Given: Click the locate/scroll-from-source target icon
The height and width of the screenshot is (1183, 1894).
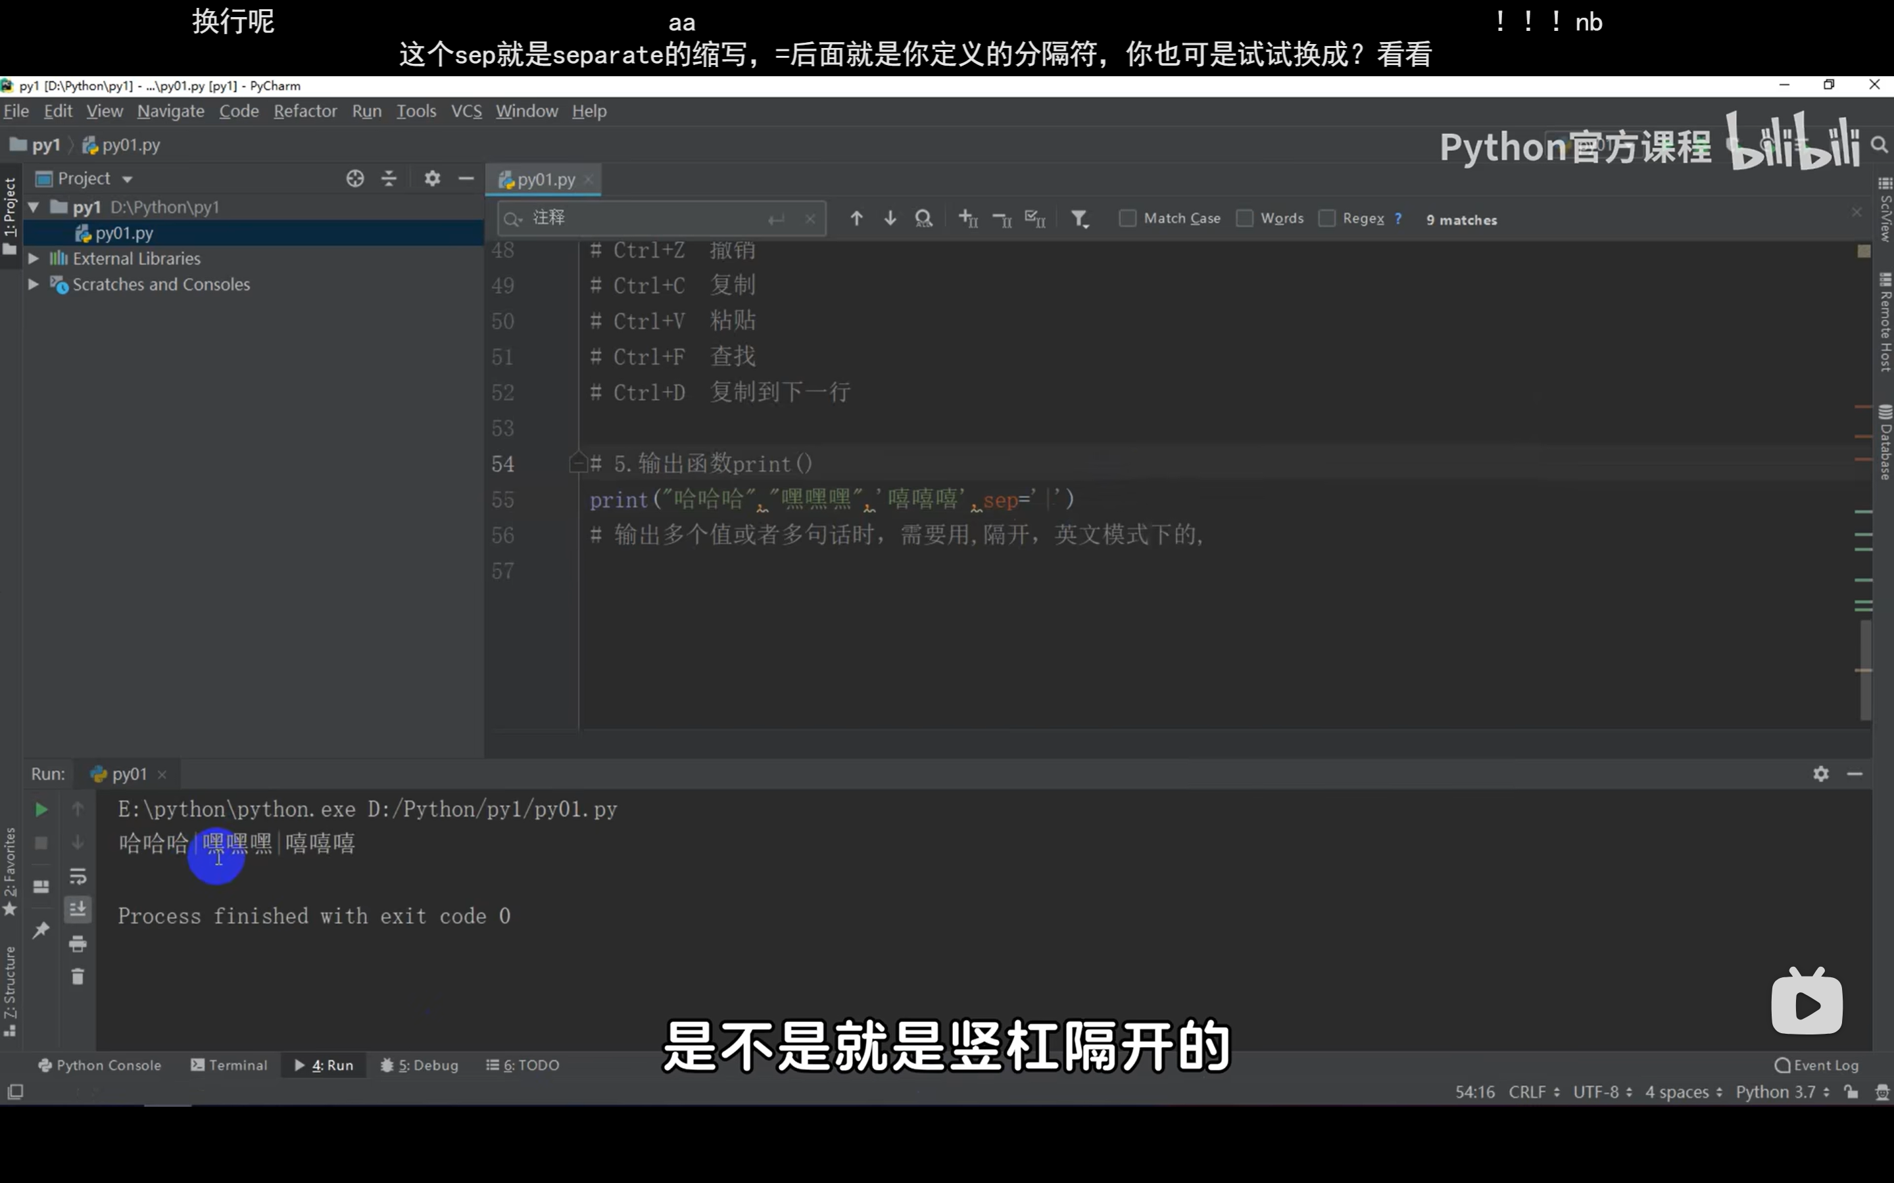Looking at the screenshot, I should [355, 179].
